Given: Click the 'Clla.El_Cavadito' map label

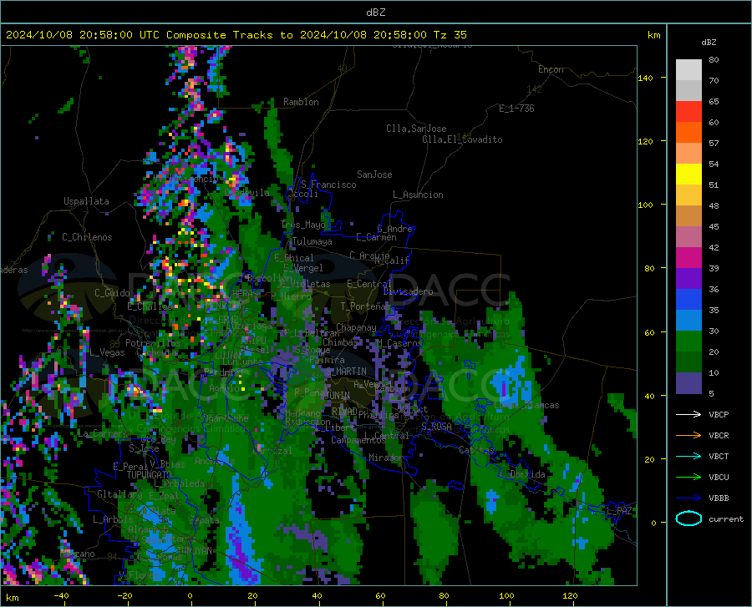Looking at the screenshot, I should tap(462, 139).
